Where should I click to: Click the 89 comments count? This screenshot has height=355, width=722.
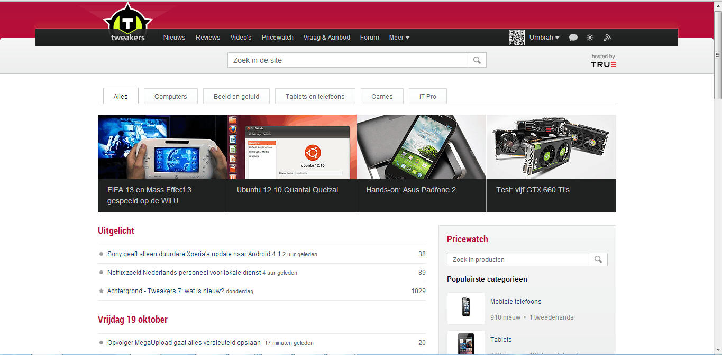[x=422, y=273]
